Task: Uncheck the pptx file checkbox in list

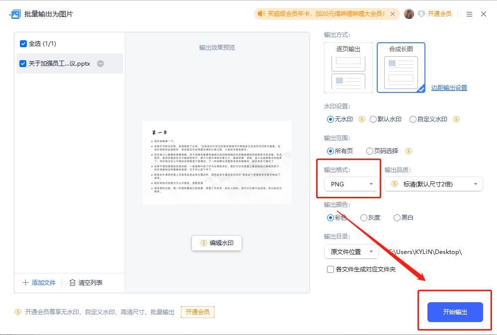Action: pyautogui.click(x=23, y=64)
